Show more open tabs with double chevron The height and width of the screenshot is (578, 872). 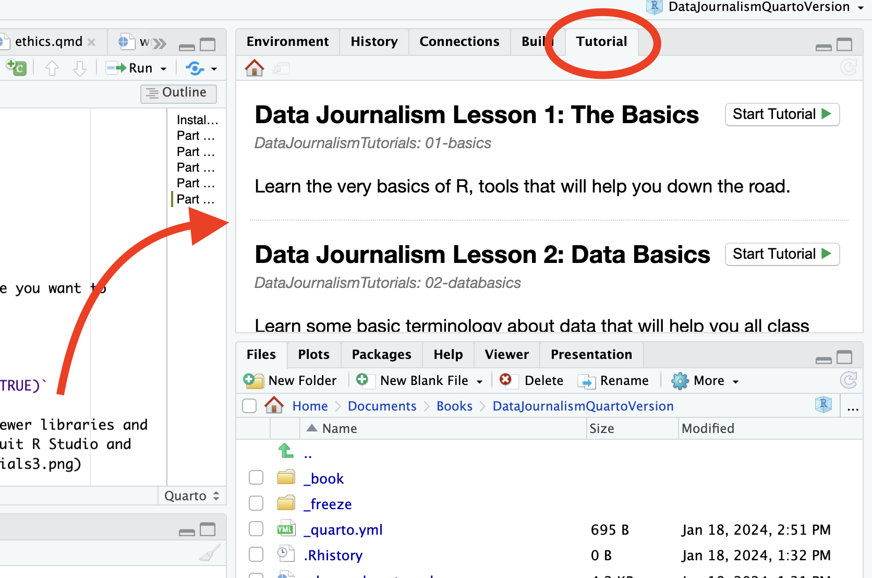click(159, 43)
